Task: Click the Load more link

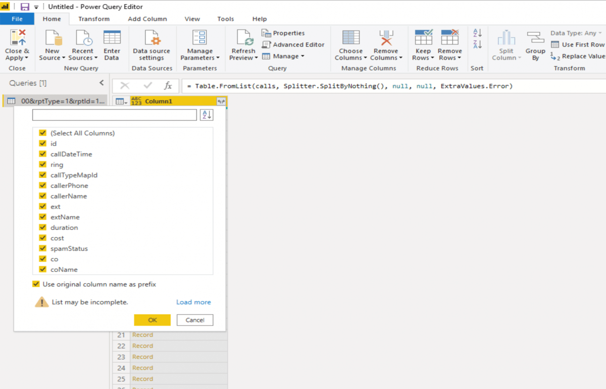Action: (193, 302)
